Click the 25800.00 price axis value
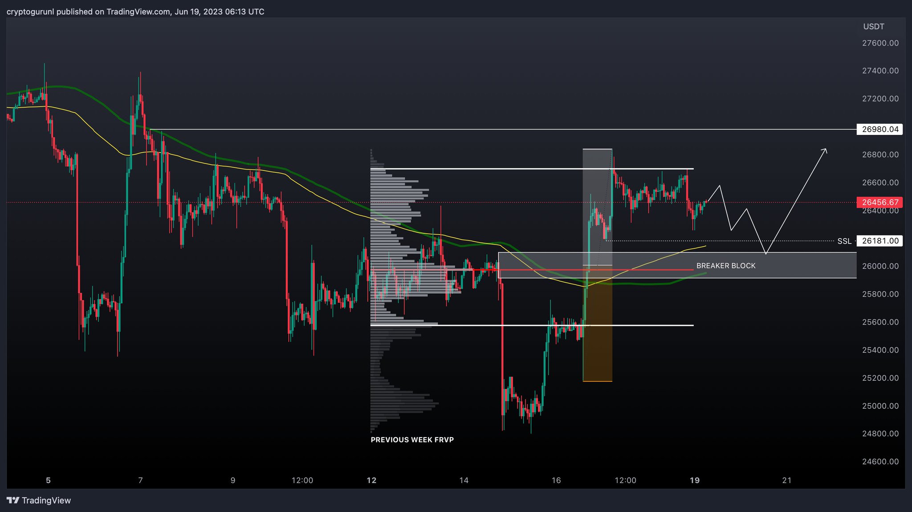 [x=880, y=294]
